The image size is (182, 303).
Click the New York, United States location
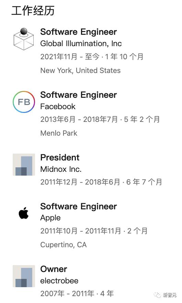click(80, 71)
